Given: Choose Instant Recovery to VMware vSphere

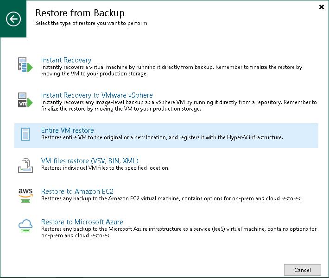Looking at the screenshot, I should click(97, 95).
